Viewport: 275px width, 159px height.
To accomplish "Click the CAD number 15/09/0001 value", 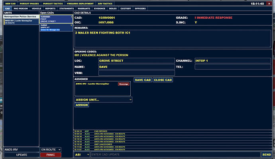I will tap(107, 18).
